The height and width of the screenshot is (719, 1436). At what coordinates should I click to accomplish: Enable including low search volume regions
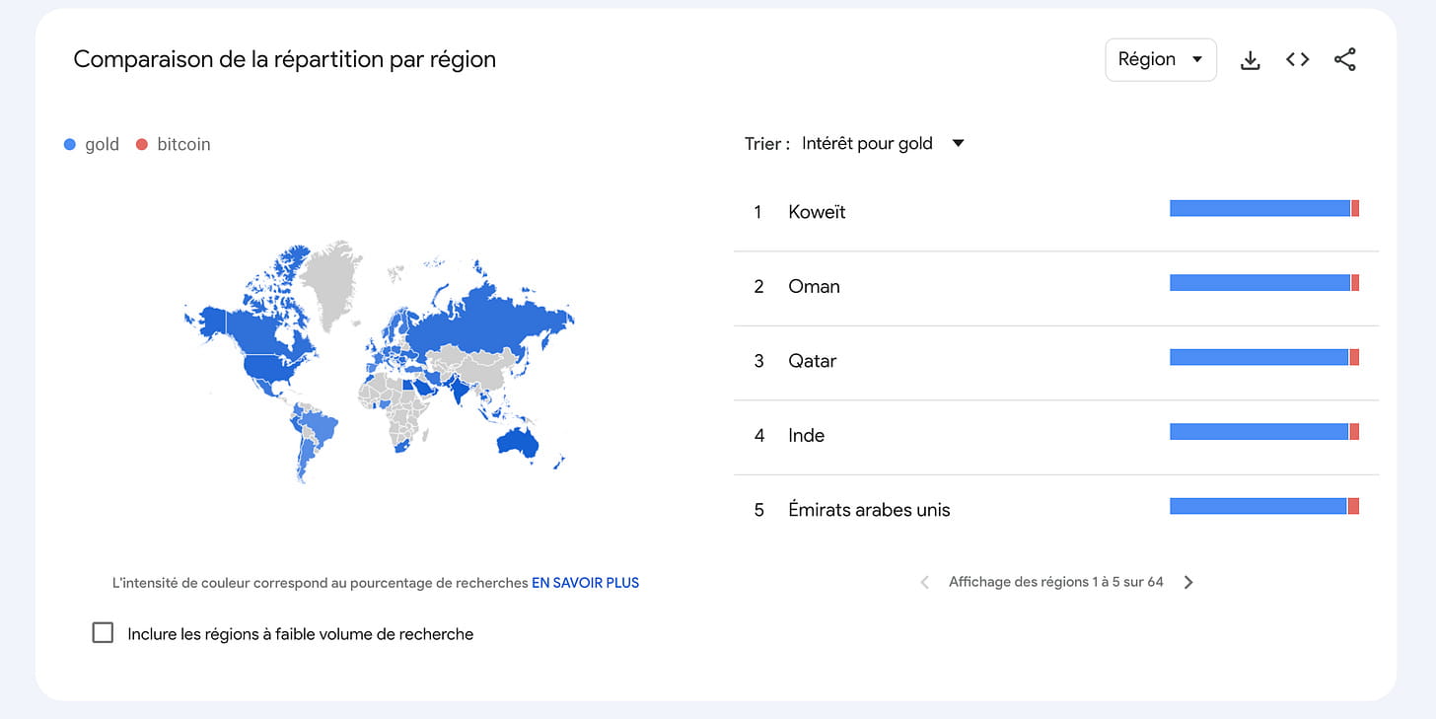[103, 633]
